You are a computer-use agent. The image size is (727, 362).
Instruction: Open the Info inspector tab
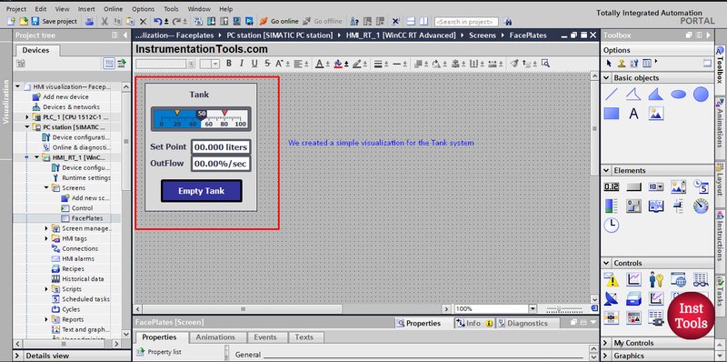[x=474, y=323]
